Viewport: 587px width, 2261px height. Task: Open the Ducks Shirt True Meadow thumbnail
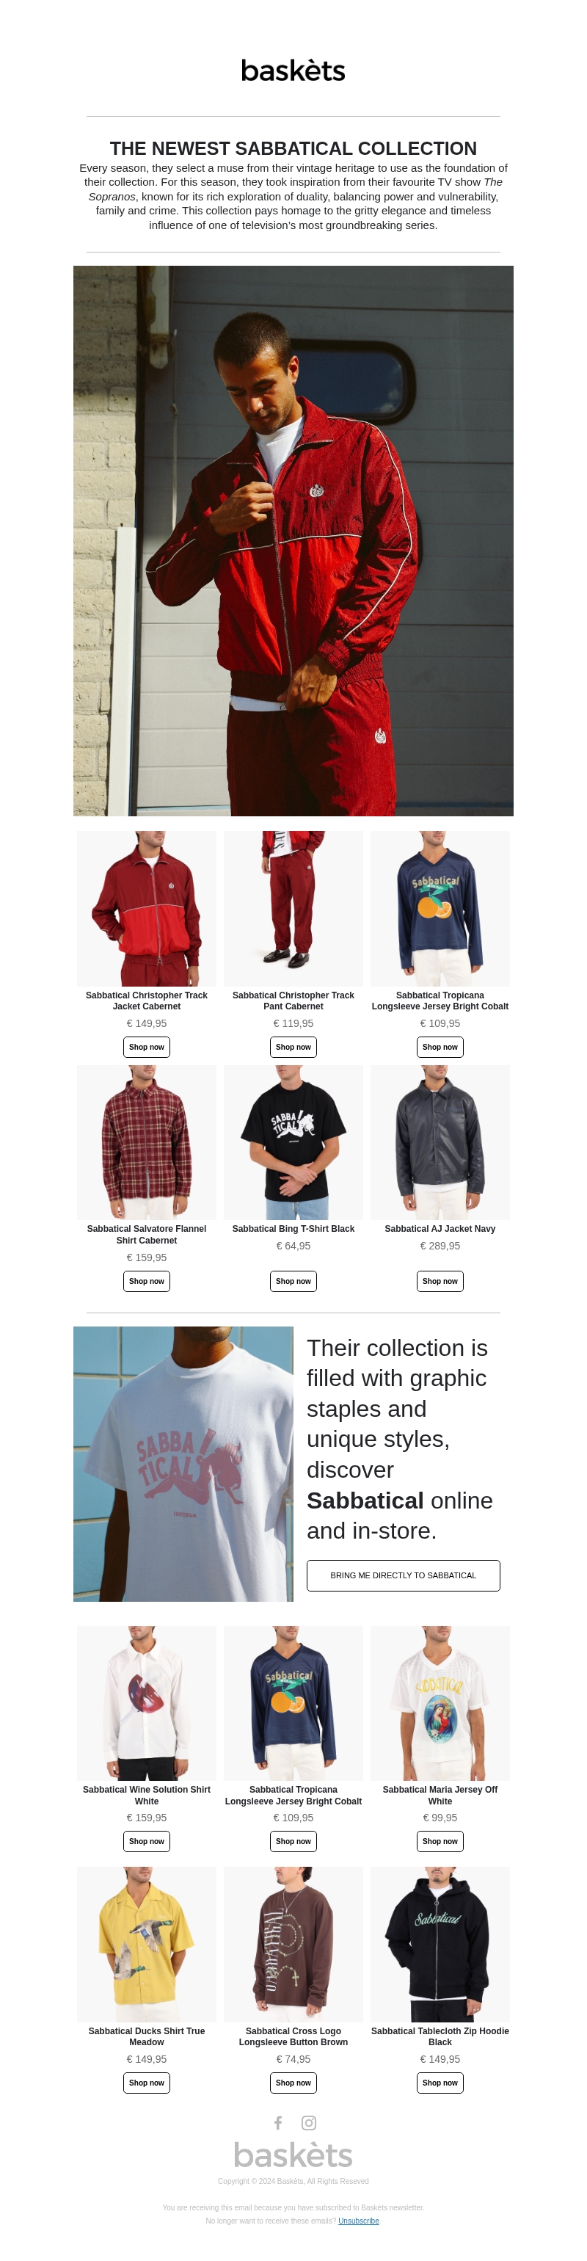click(x=147, y=1944)
